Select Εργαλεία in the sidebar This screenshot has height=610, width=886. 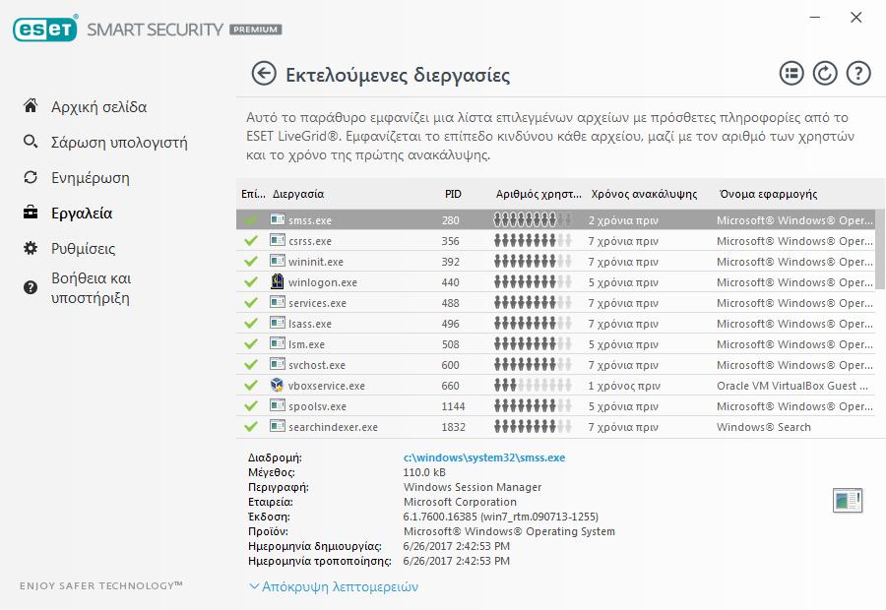(82, 213)
